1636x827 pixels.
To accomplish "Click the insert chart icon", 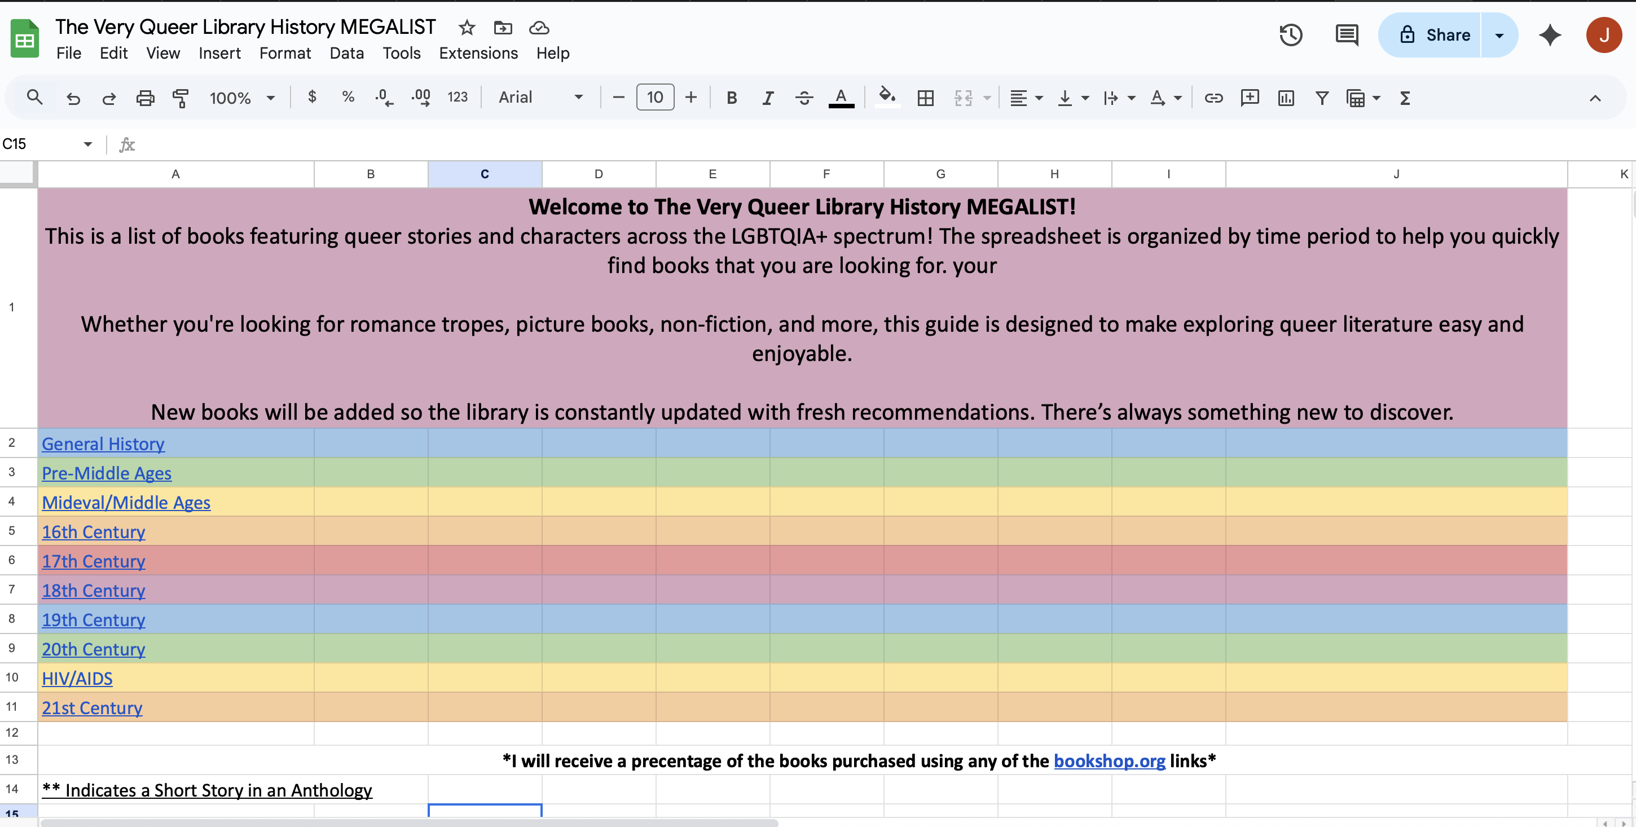I will pos(1286,98).
